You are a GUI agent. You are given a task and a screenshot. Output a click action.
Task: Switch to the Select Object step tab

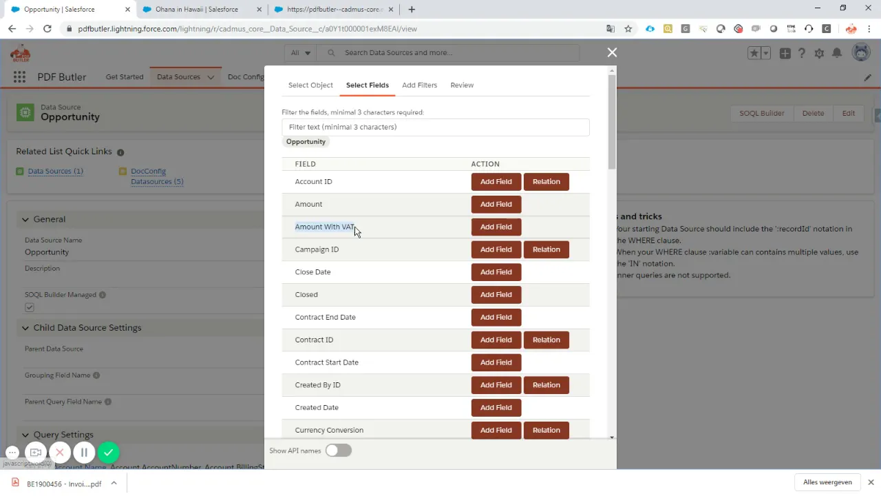(310, 85)
